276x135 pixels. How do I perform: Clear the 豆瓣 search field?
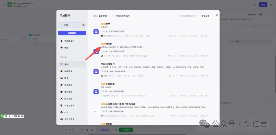(x=83, y=25)
